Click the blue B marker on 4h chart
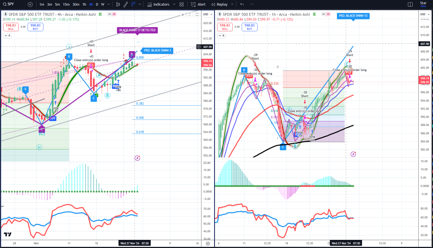Image resolution: width=433 pixels, height=248 pixels. 69,57
